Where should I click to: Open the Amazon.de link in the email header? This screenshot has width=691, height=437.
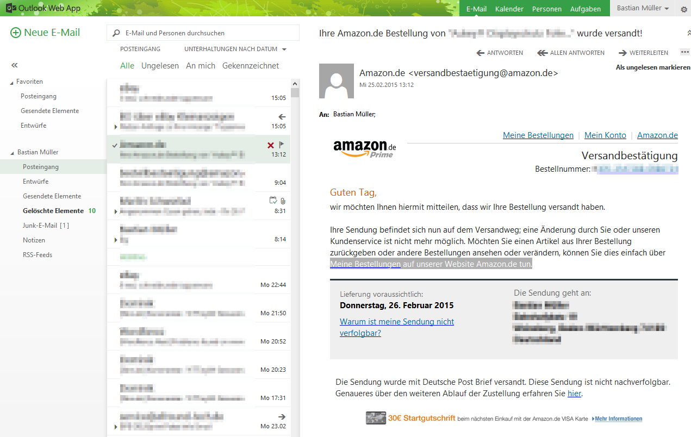click(657, 135)
